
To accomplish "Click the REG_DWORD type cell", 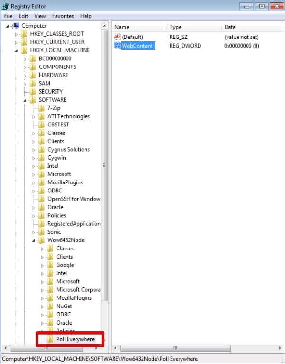I will coord(185,46).
